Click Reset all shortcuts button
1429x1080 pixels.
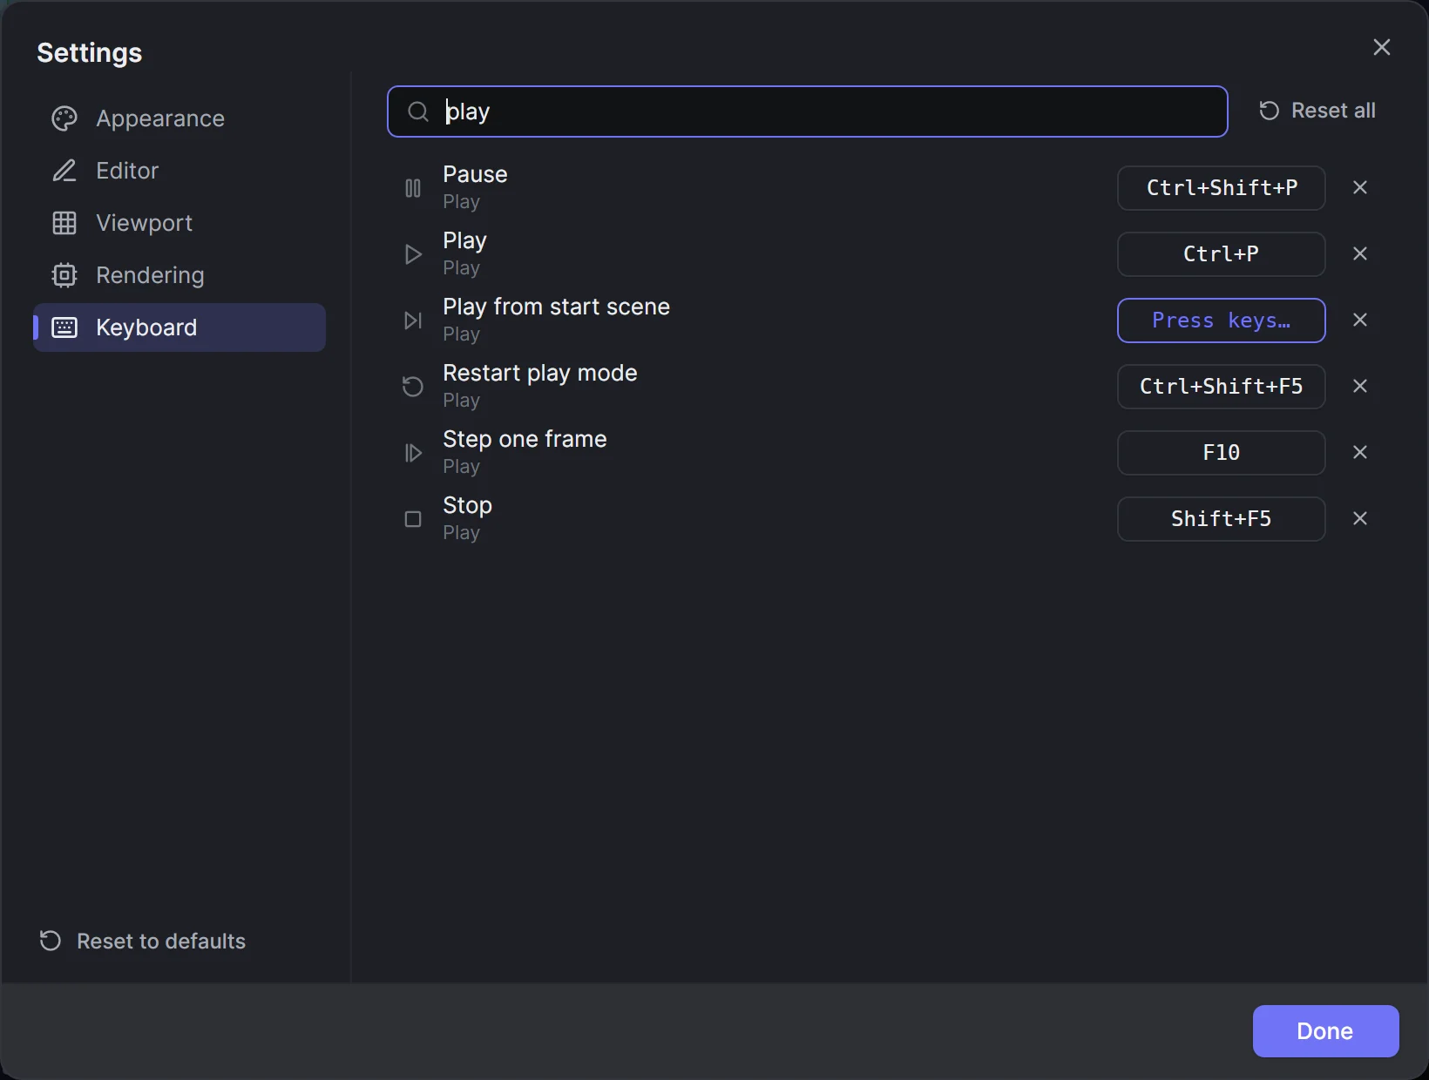pyautogui.click(x=1317, y=111)
